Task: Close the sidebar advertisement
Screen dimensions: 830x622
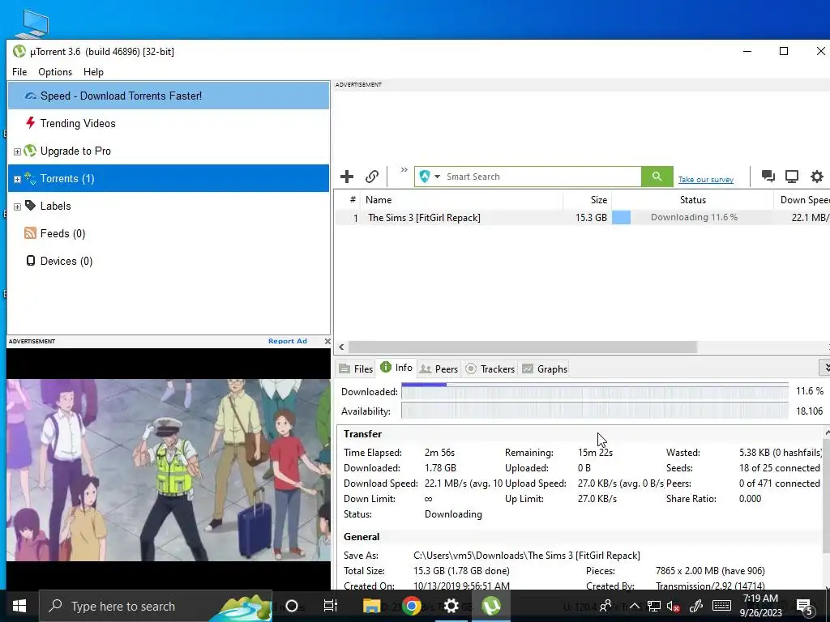Action: click(327, 341)
